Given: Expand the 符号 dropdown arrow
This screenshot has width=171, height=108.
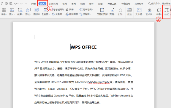Looking at the screenshot, I should click(161, 14).
